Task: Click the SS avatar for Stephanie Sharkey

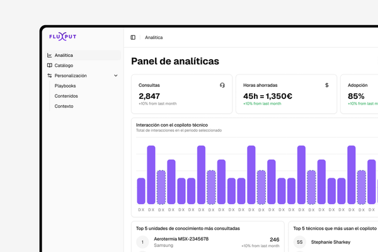Action: tap(300, 242)
